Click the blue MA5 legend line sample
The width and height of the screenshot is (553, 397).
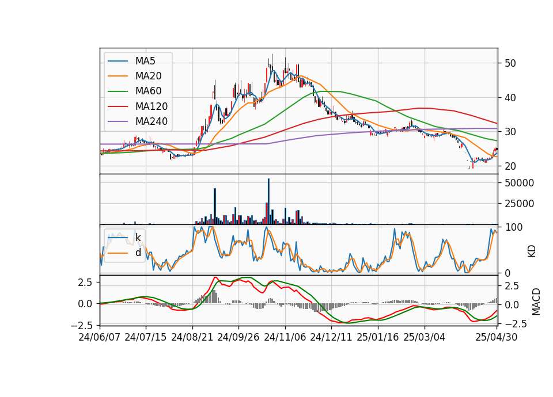click(x=118, y=61)
